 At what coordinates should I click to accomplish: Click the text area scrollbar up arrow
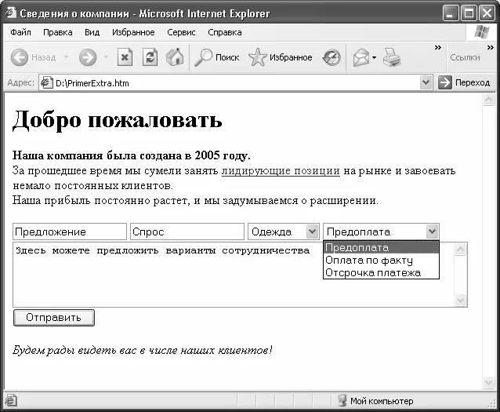click(x=460, y=249)
